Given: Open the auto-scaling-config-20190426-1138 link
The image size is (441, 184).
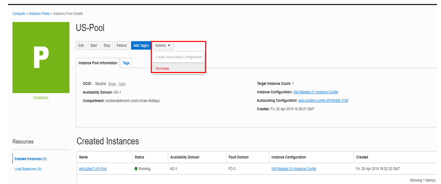Looking at the screenshot, I should [323, 101].
